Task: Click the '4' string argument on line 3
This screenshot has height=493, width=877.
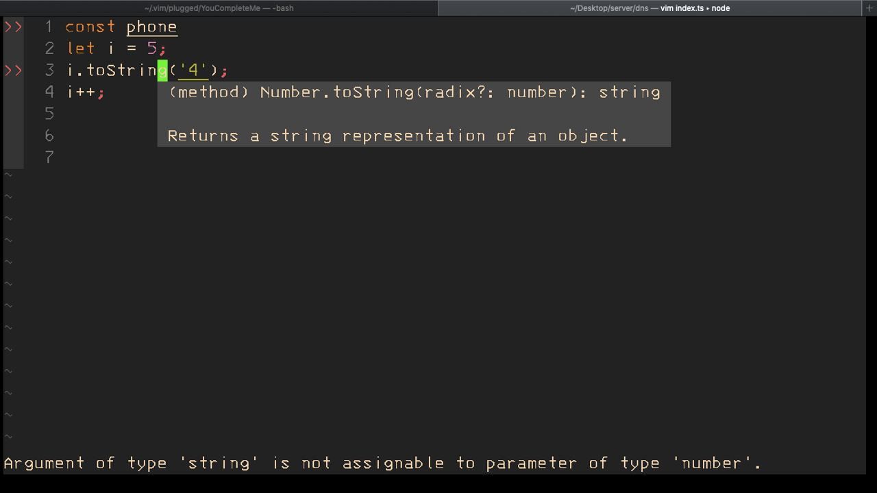Action: point(193,71)
